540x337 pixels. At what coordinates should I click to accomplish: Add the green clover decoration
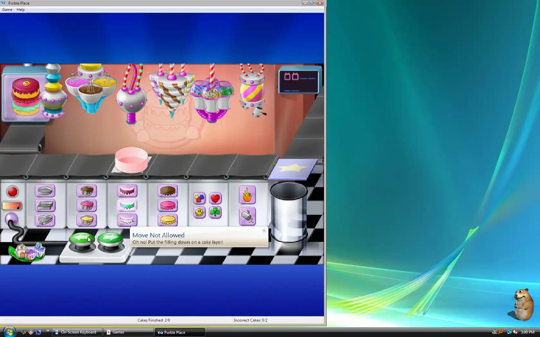[215, 212]
